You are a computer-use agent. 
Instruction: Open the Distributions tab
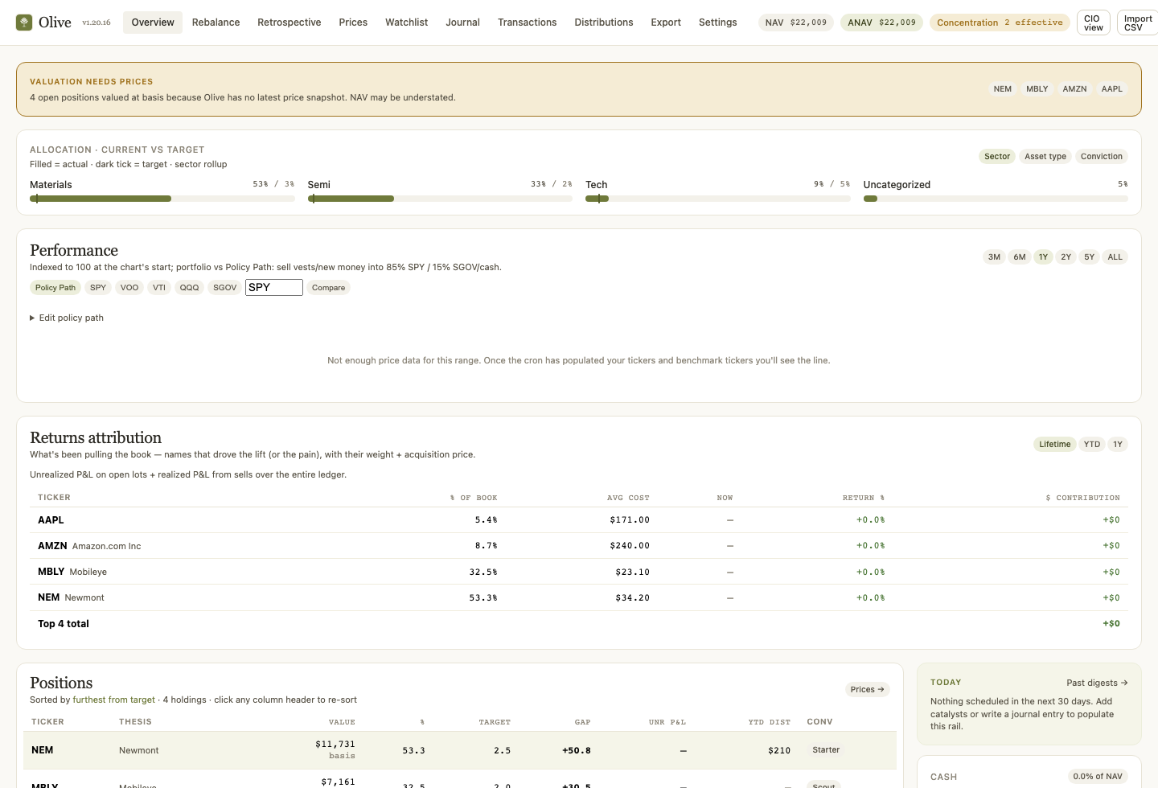pos(603,23)
